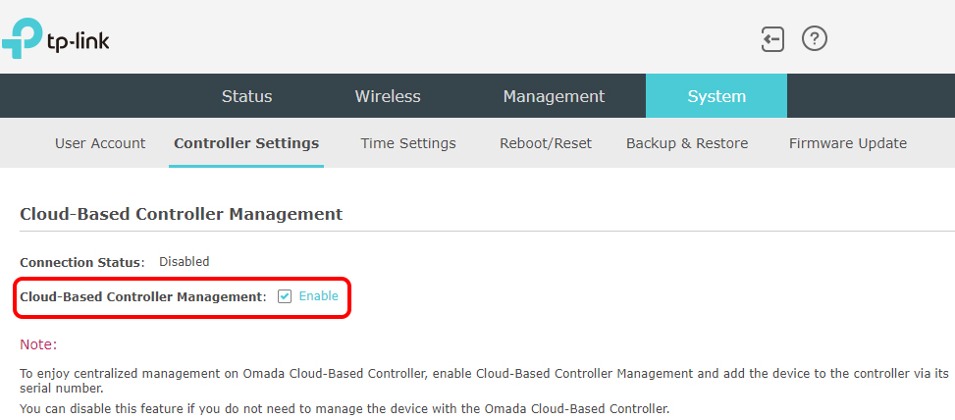Open the Time Settings page
Image resolution: width=955 pixels, height=420 pixels.
(408, 143)
